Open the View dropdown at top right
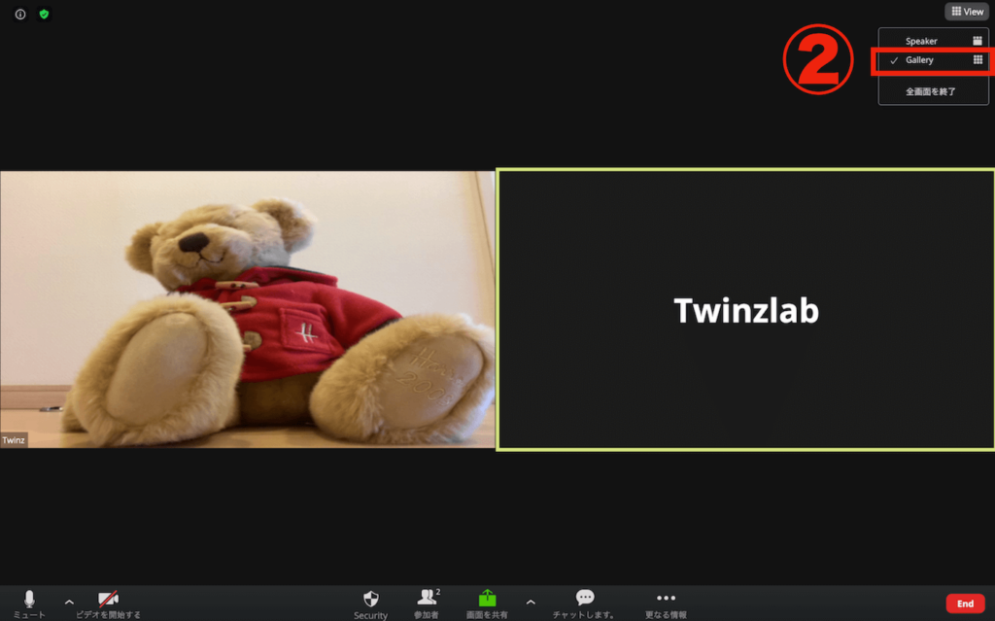 968,12
